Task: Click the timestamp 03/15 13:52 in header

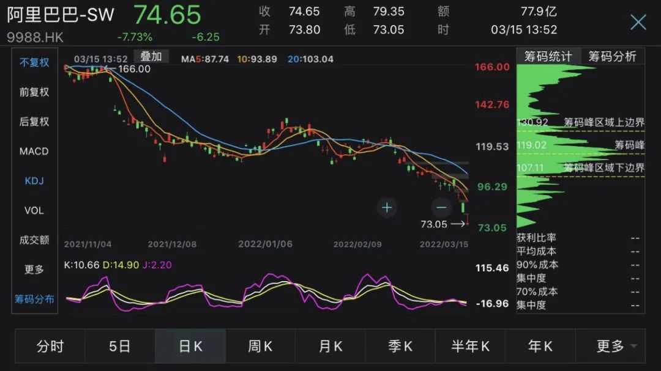Action: [524, 30]
